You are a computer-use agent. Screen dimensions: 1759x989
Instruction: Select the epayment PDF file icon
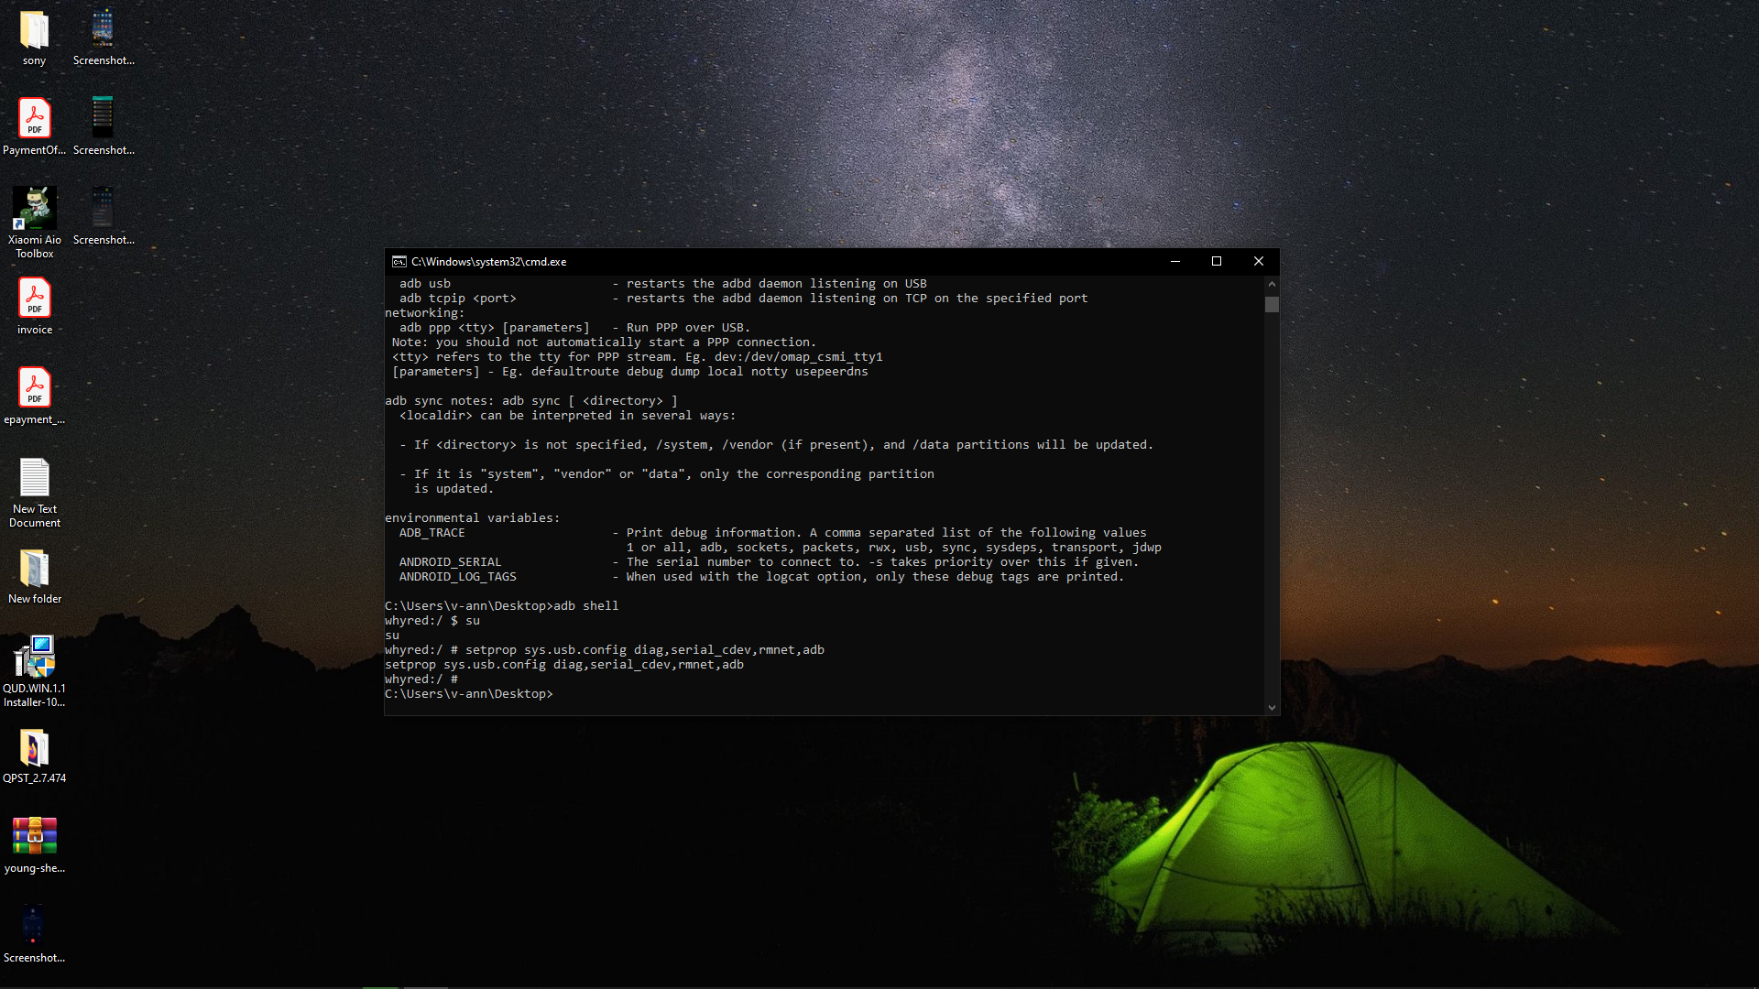[34, 388]
